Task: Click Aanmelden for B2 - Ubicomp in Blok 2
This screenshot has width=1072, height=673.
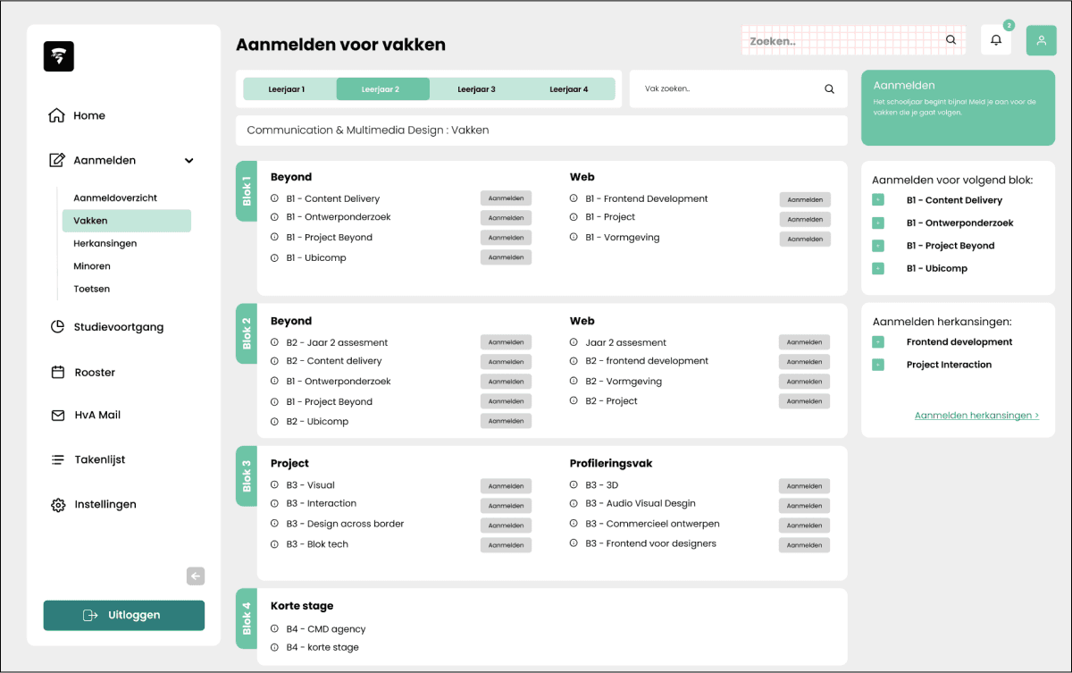Action: 506,421
